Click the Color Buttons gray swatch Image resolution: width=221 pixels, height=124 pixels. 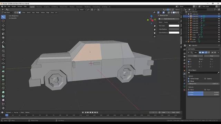(x=174, y=29)
